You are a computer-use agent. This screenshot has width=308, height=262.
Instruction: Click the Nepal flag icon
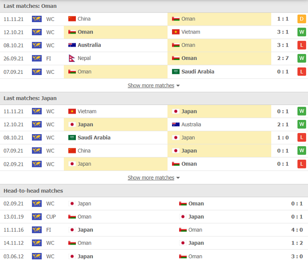coord(72,58)
